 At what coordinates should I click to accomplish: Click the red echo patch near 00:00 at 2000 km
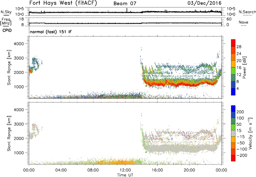click(30, 71)
